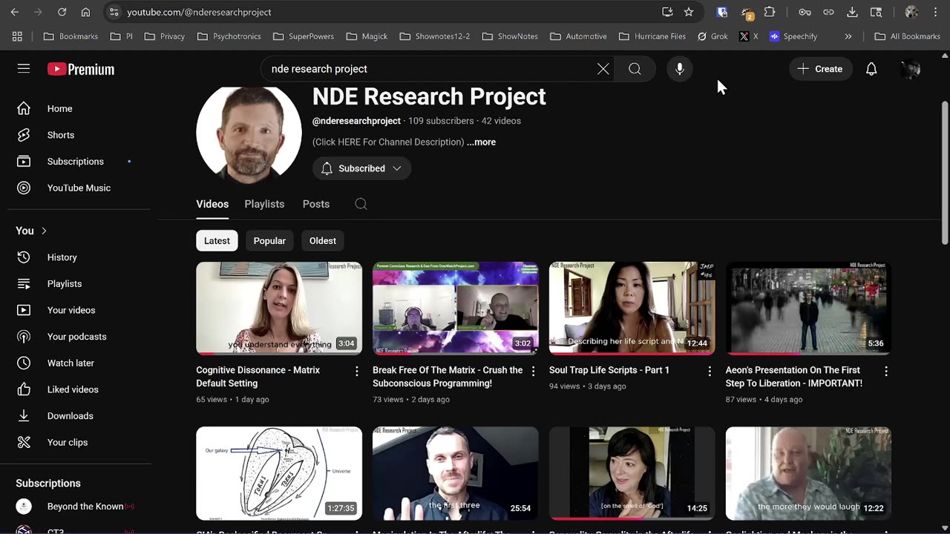
Task: Expand the You section chevron
Action: pos(44,231)
